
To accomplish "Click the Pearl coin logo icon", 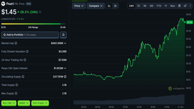I will click(3, 4).
